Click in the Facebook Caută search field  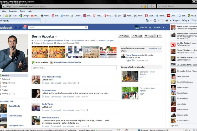pos(56,28)
